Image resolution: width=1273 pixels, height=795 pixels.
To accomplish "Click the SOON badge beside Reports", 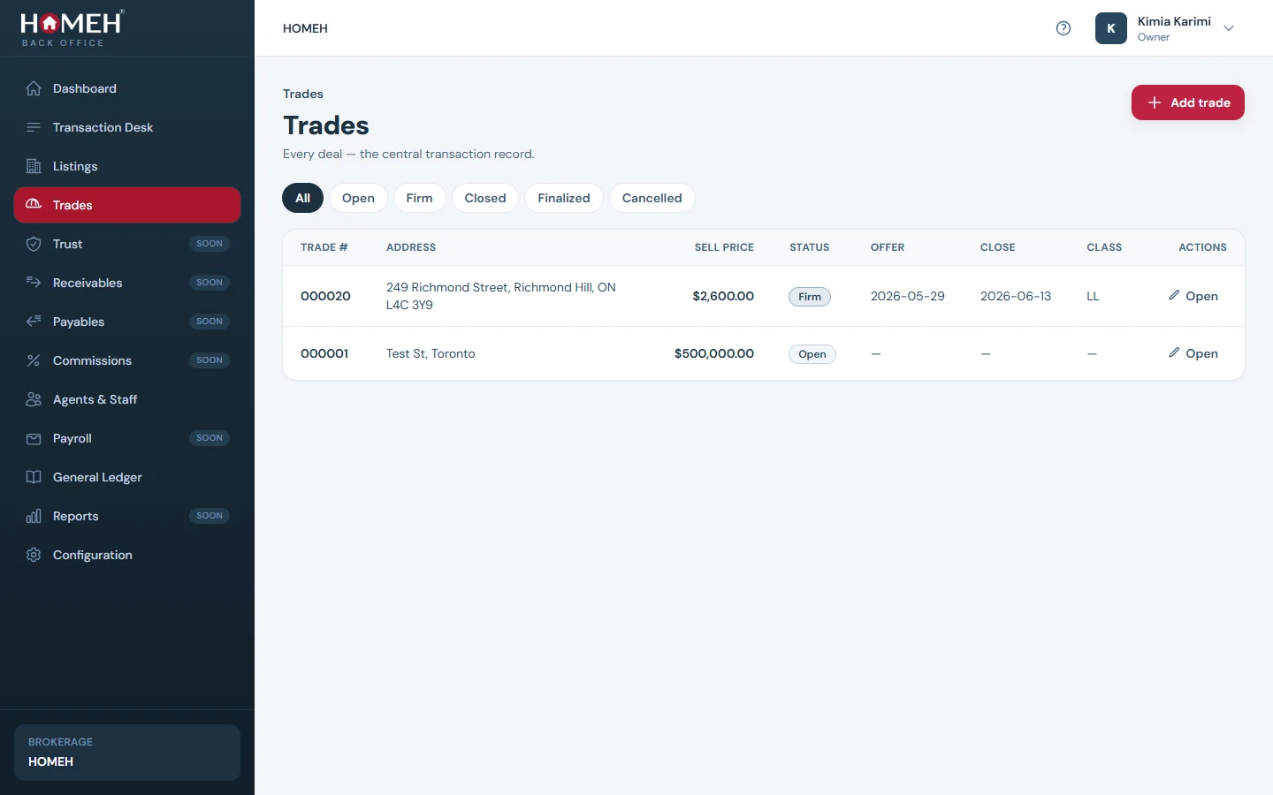I will tap(210, 516).
